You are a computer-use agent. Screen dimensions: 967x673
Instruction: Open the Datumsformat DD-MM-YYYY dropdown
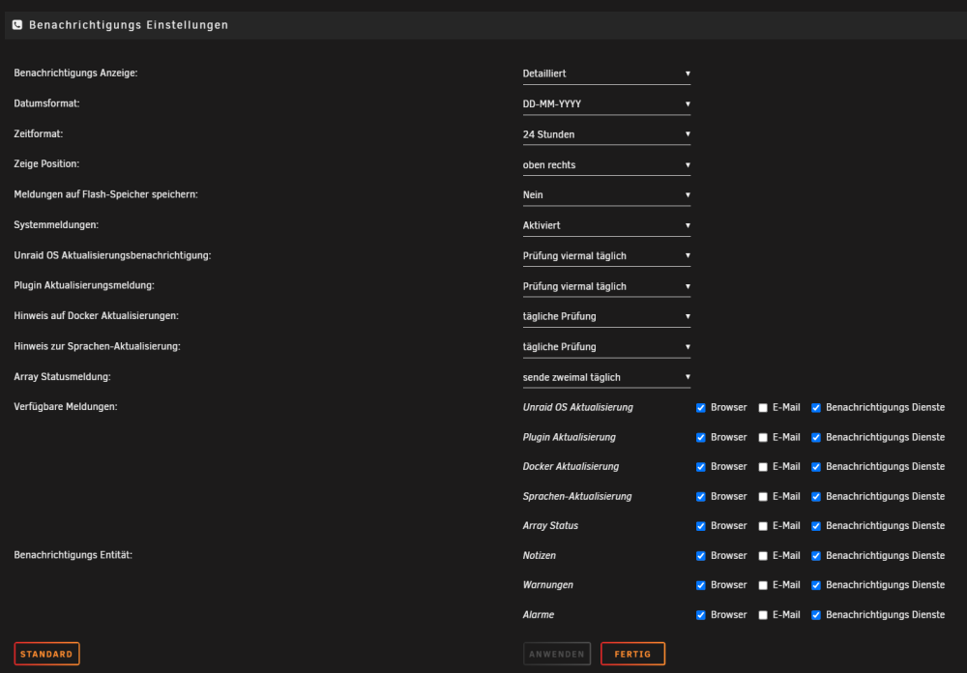pyautogui.click(x=606, y=103)
